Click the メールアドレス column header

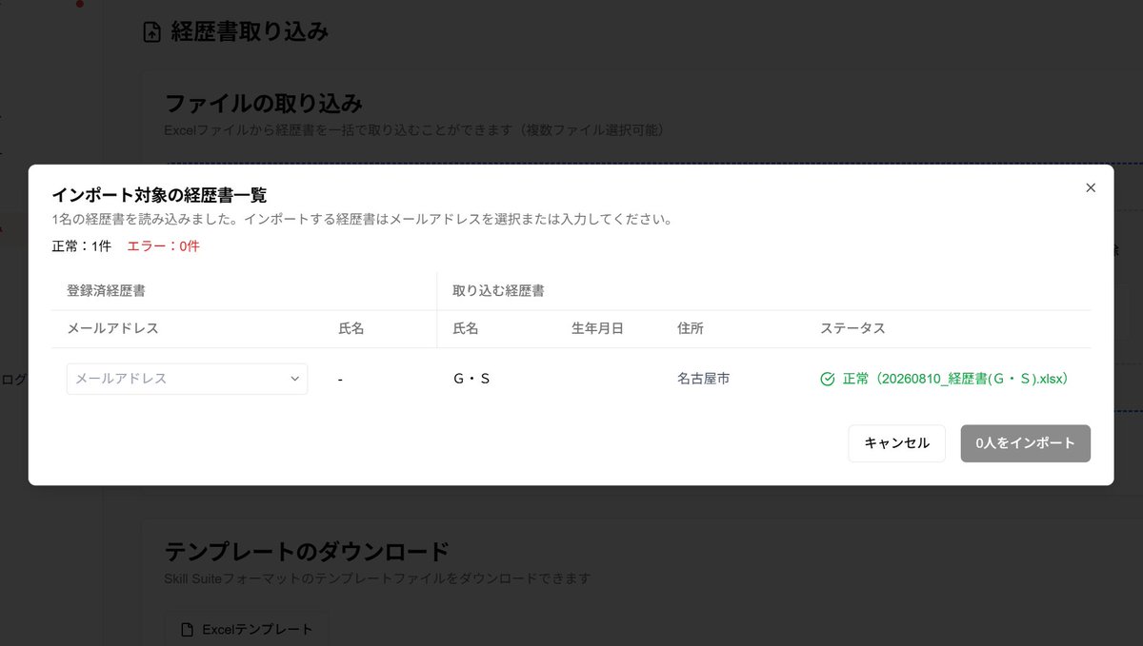coord(112,328)
